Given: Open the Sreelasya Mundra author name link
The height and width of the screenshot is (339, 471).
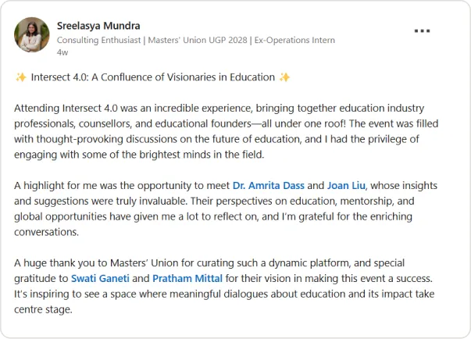Looking at the screenshot, I should click(98, 26).
